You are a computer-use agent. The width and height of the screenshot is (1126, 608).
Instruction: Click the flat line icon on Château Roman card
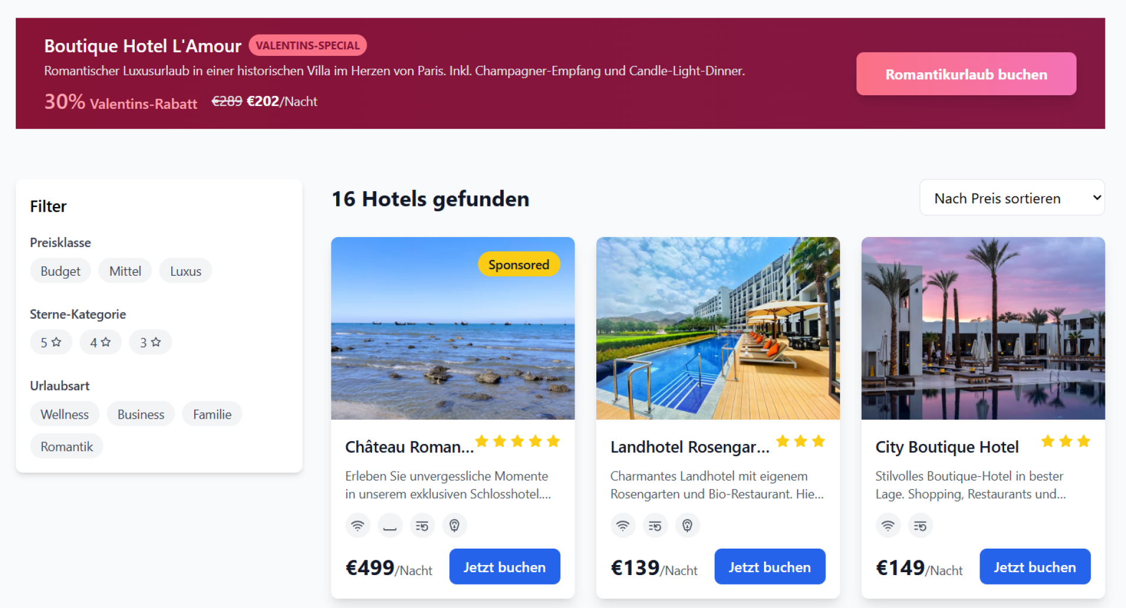(390, 526)
